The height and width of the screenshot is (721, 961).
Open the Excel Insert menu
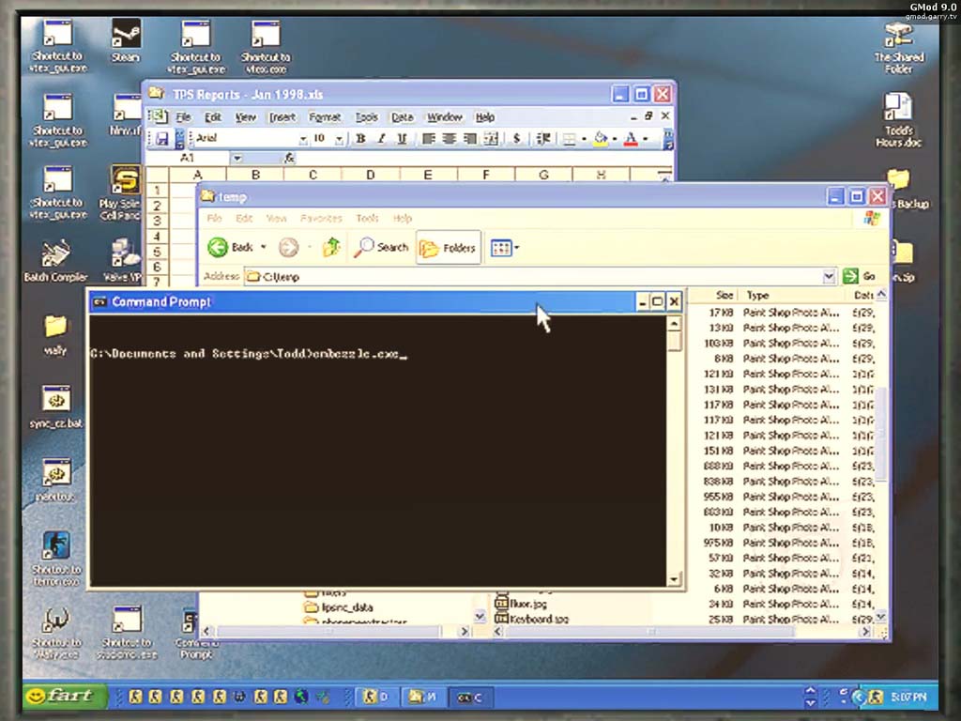282,117
